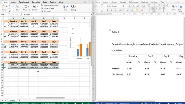This screenshot has height=104, width=185.
Task: Click Clear Formatting icon in Word
Action: (143, 6)
